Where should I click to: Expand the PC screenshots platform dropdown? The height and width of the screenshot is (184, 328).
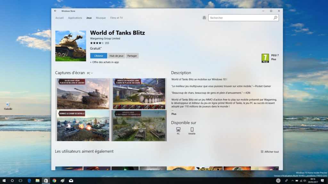pos(90,73)
